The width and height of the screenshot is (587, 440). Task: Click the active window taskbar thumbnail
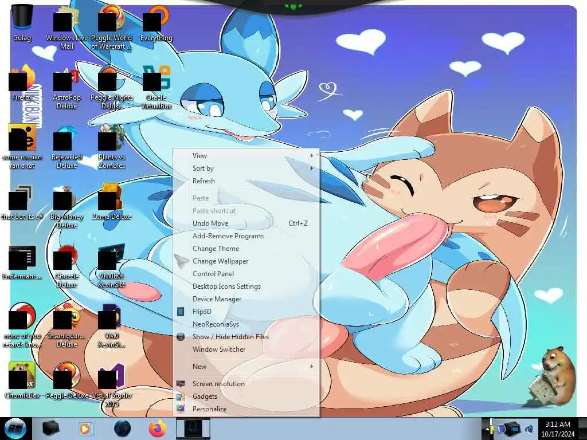(193, 429)
